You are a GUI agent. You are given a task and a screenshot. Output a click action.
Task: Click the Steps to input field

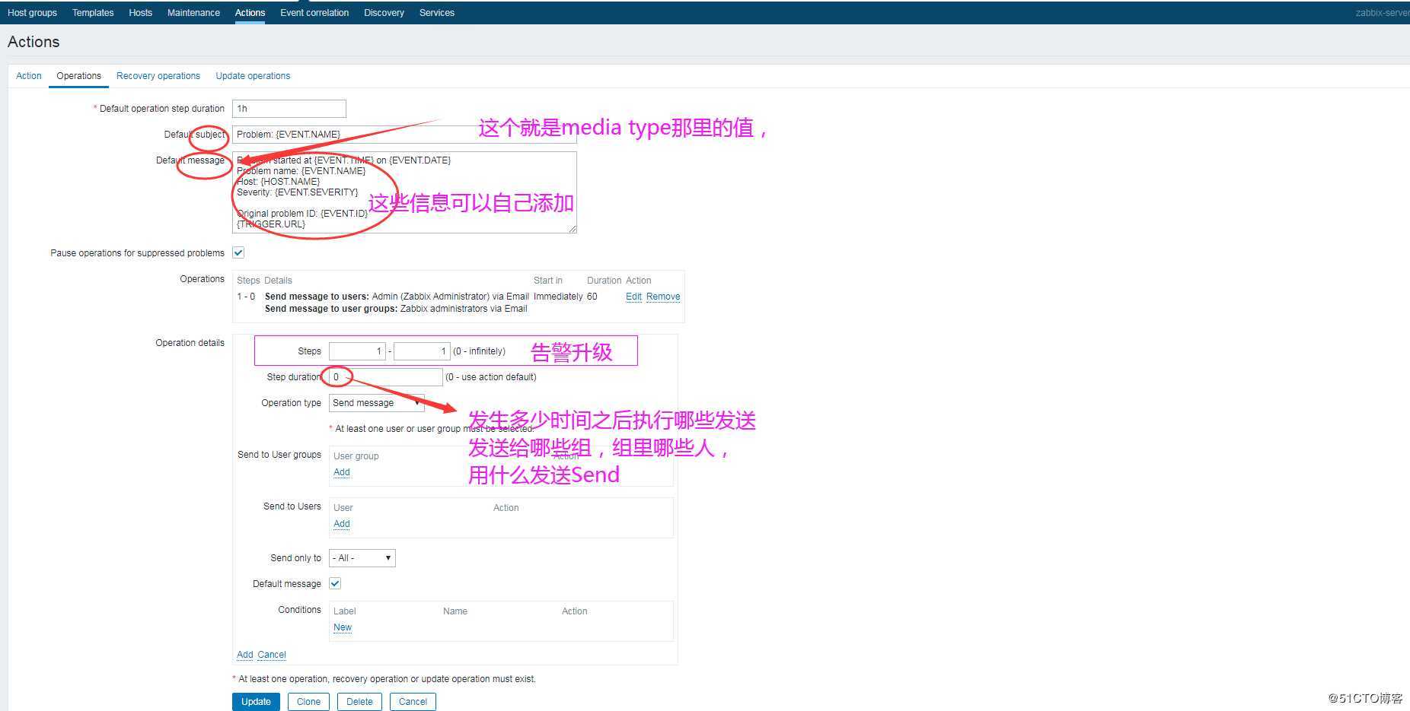422,351
